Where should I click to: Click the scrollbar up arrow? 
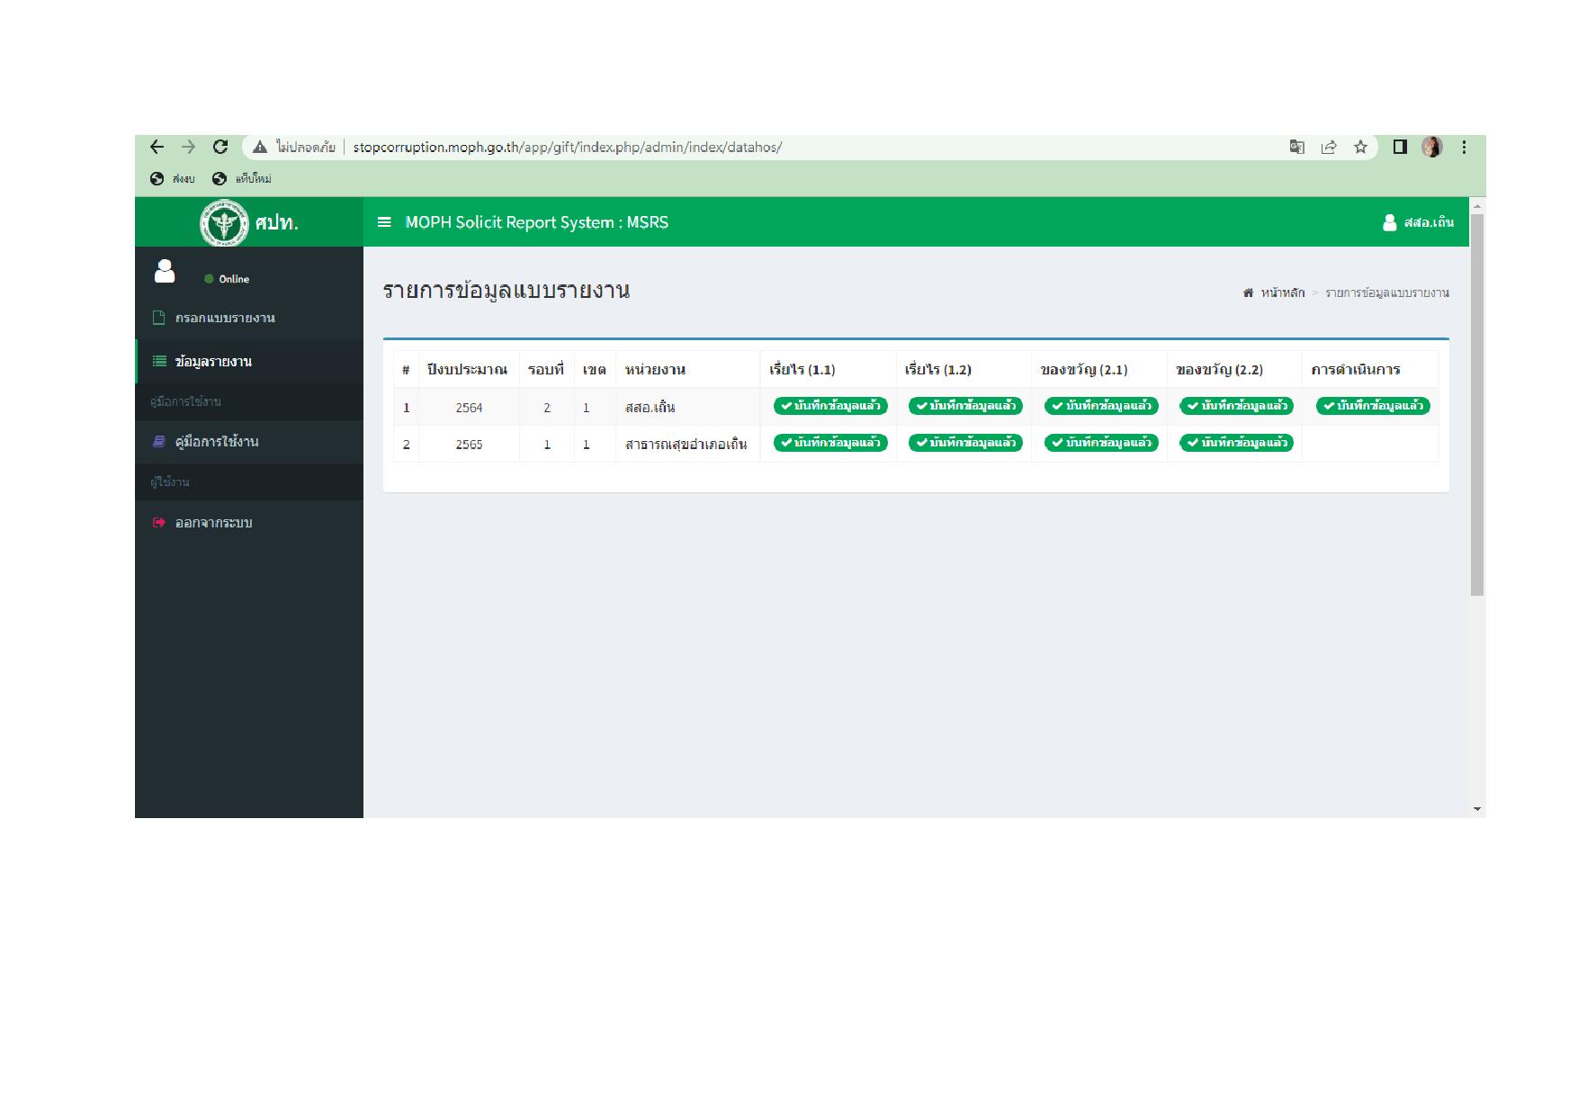[1477, 206]
